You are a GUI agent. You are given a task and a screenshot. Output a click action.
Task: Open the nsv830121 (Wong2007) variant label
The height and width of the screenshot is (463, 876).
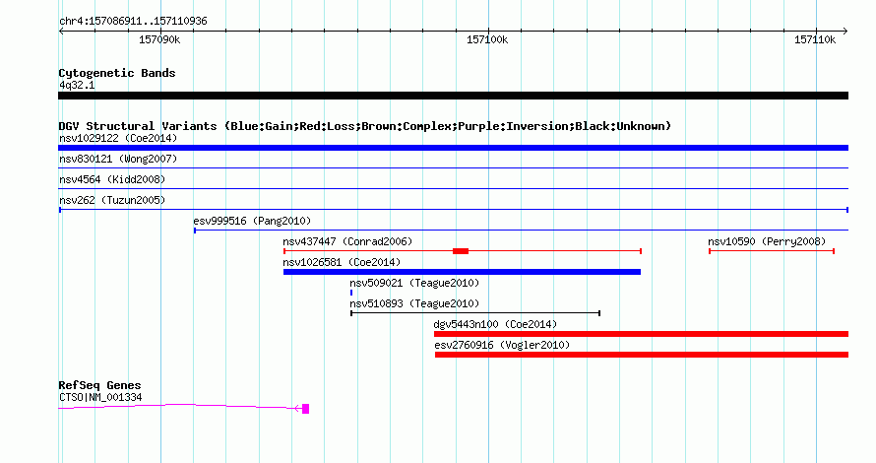[x=118, y=159]
